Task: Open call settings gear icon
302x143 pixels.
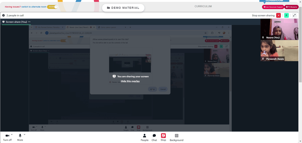Action: pyautogui.click(x=3, y=15)
